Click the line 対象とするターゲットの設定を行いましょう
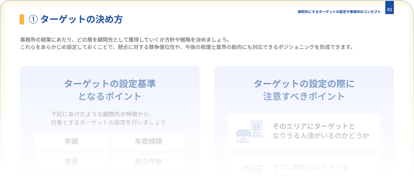 point(109,122)
